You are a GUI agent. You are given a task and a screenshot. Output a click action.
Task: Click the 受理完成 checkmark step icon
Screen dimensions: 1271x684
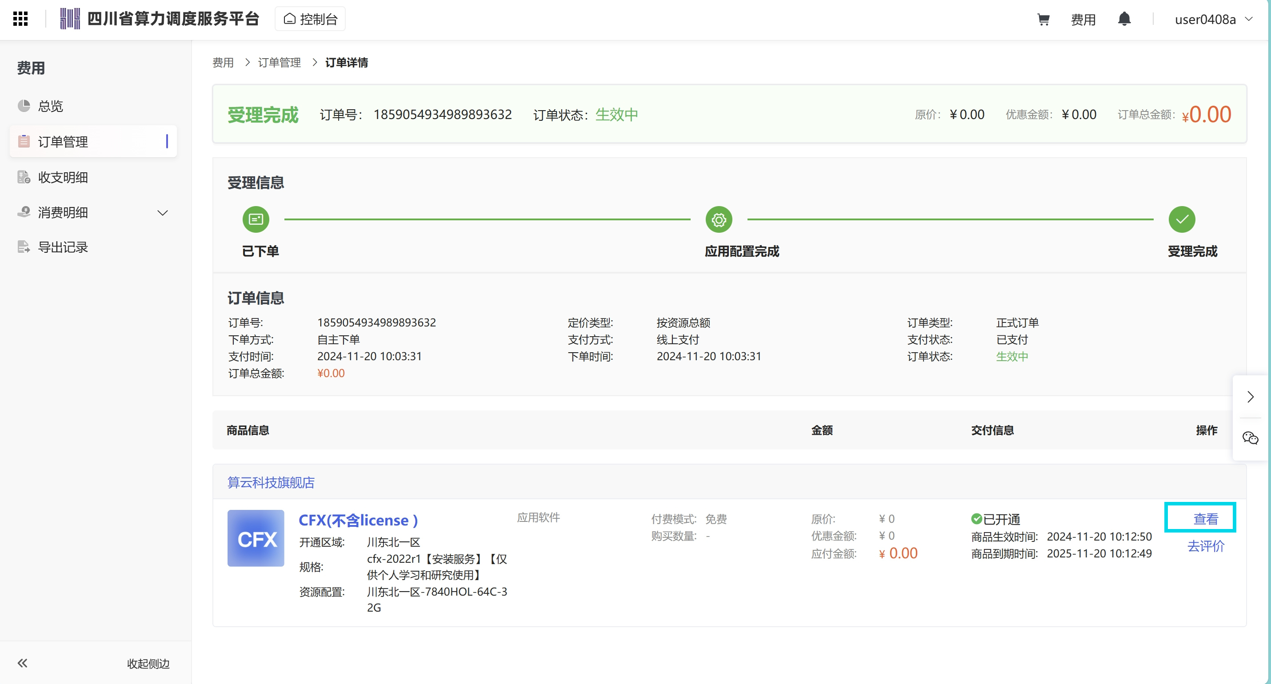click(x=1182, y=219)
